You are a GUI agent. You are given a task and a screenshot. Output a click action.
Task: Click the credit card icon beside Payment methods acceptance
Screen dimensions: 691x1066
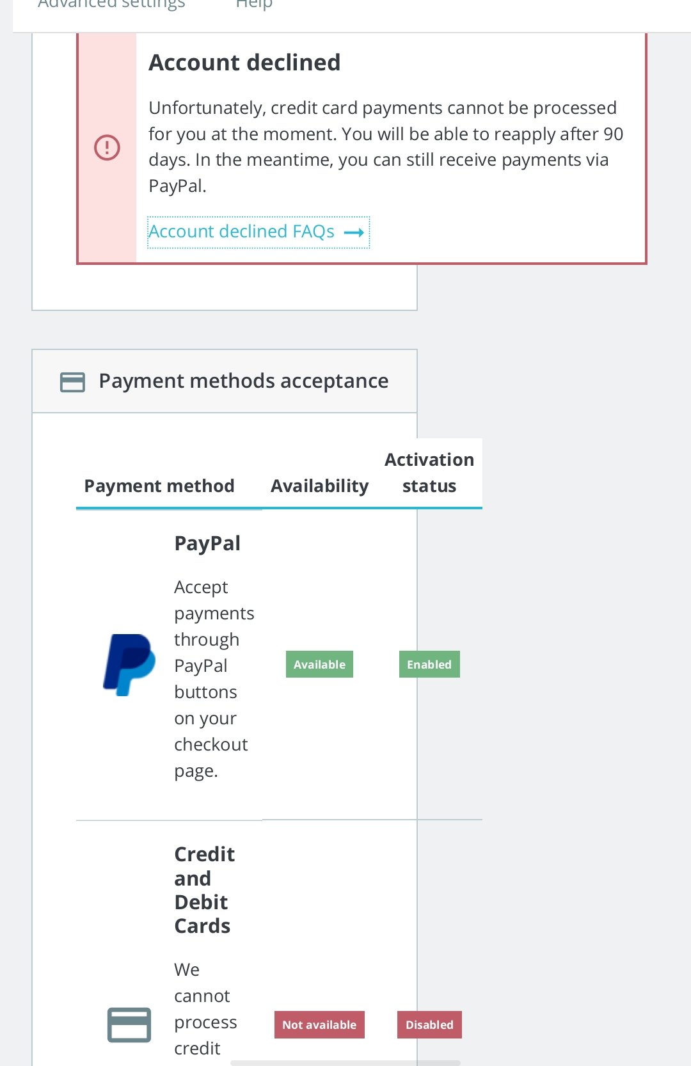click(x=72, y=382)
